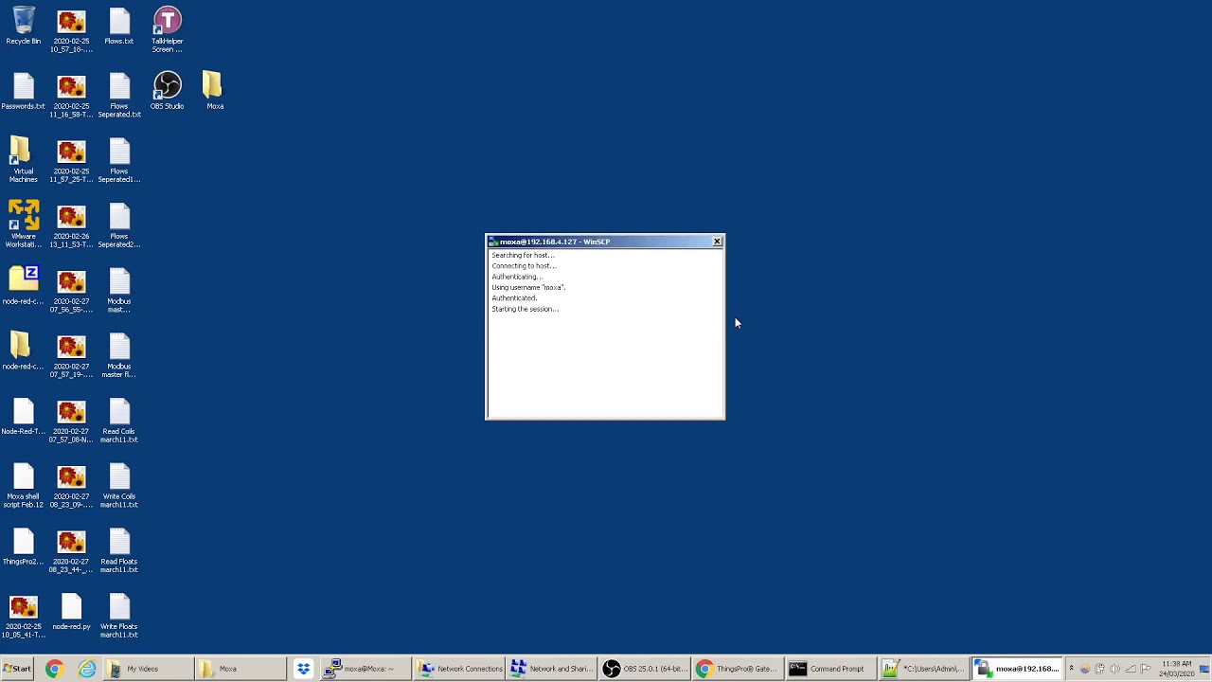Select the 2020-02-25 10_57_18 image file
The height and width of the screenshot is (682, 1212).
coord(71,30)
